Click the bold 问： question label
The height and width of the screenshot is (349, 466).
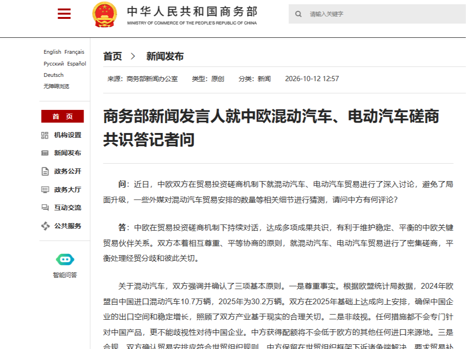[x=124, y=184]
